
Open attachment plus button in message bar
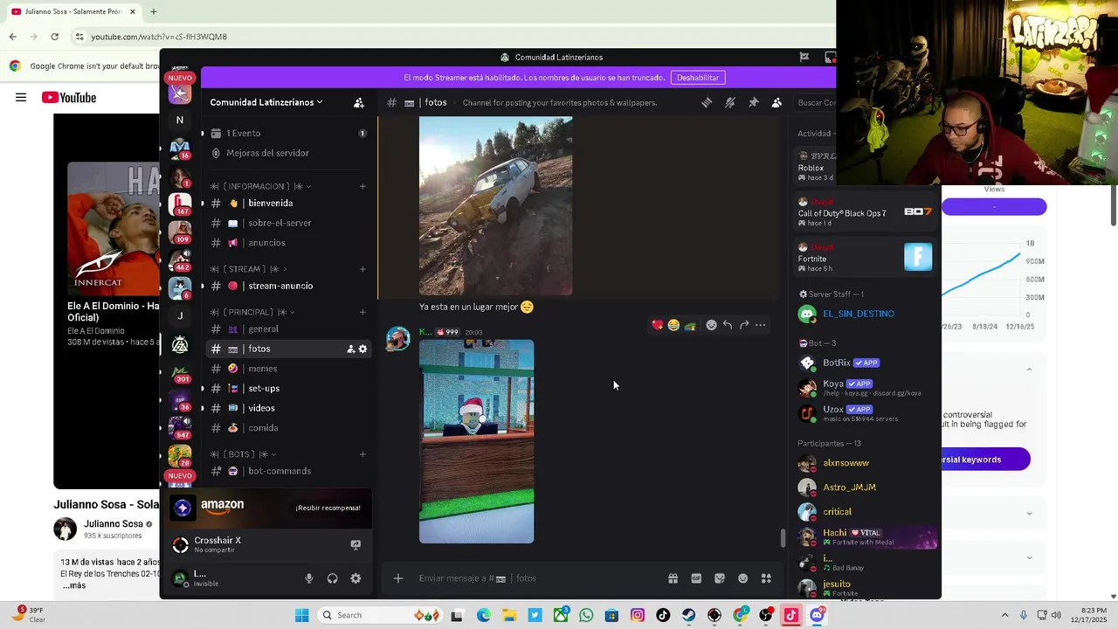point(398,578)
